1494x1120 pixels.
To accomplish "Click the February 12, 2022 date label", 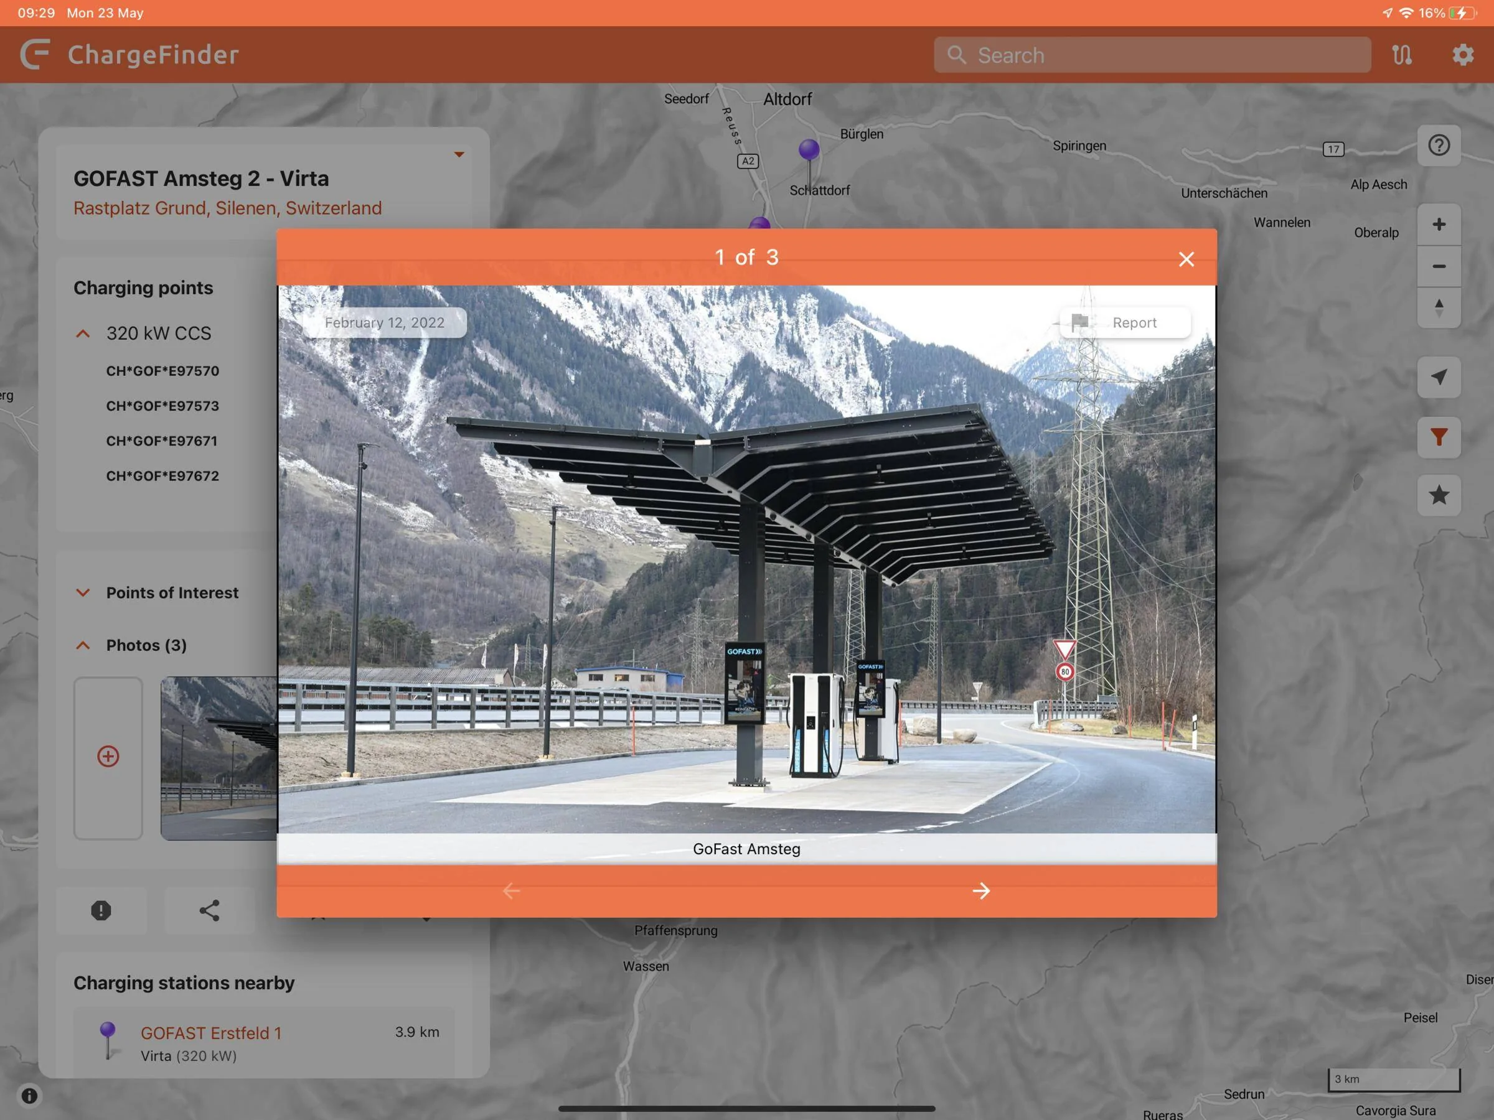I will (385, 323).
